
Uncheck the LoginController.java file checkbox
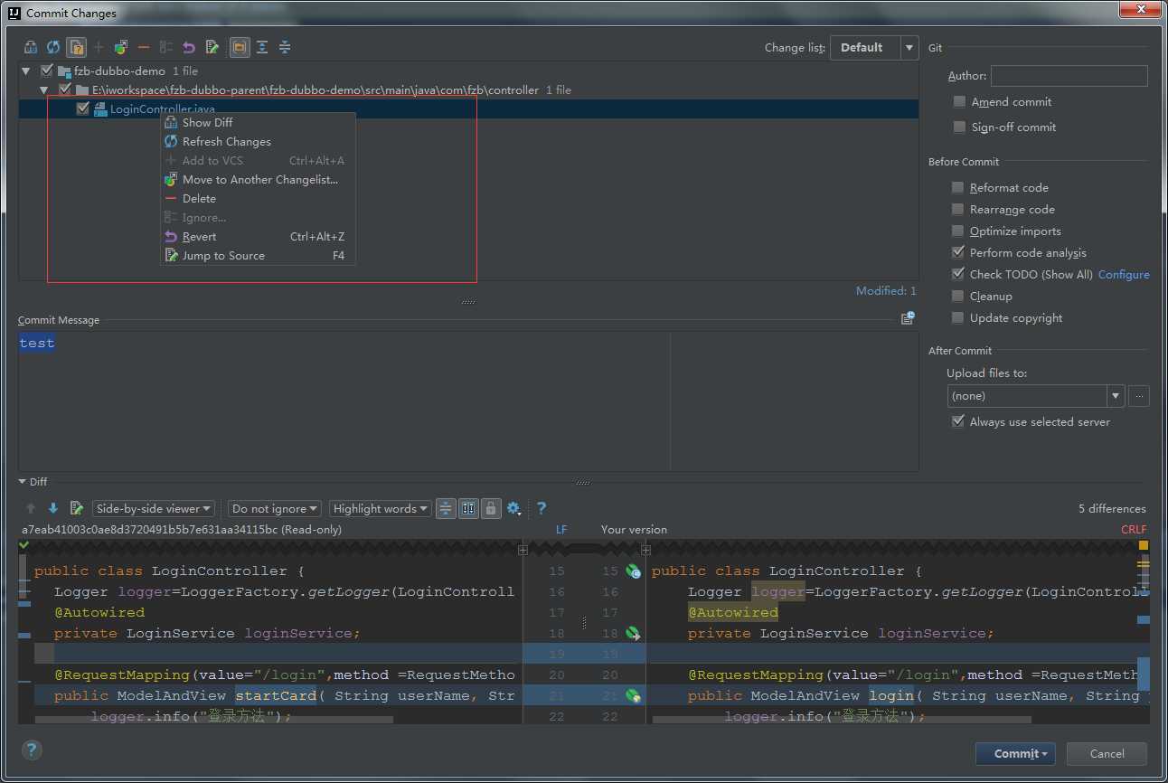click(x=83, y=108)
